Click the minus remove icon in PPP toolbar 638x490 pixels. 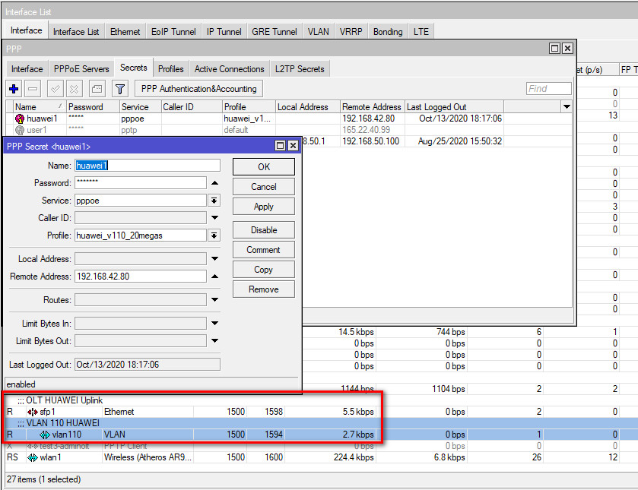pyautogui.click(x=33, y=89)
